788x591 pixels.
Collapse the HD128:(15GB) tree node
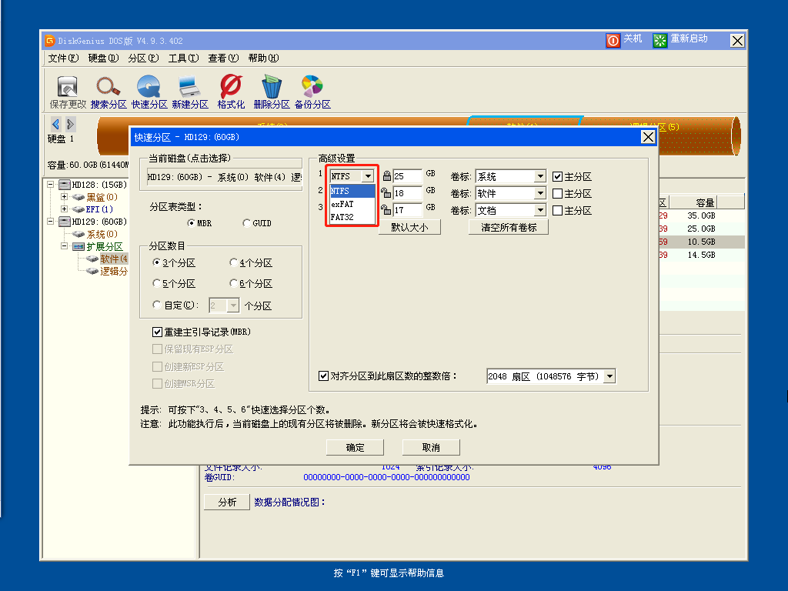(50, 185)
